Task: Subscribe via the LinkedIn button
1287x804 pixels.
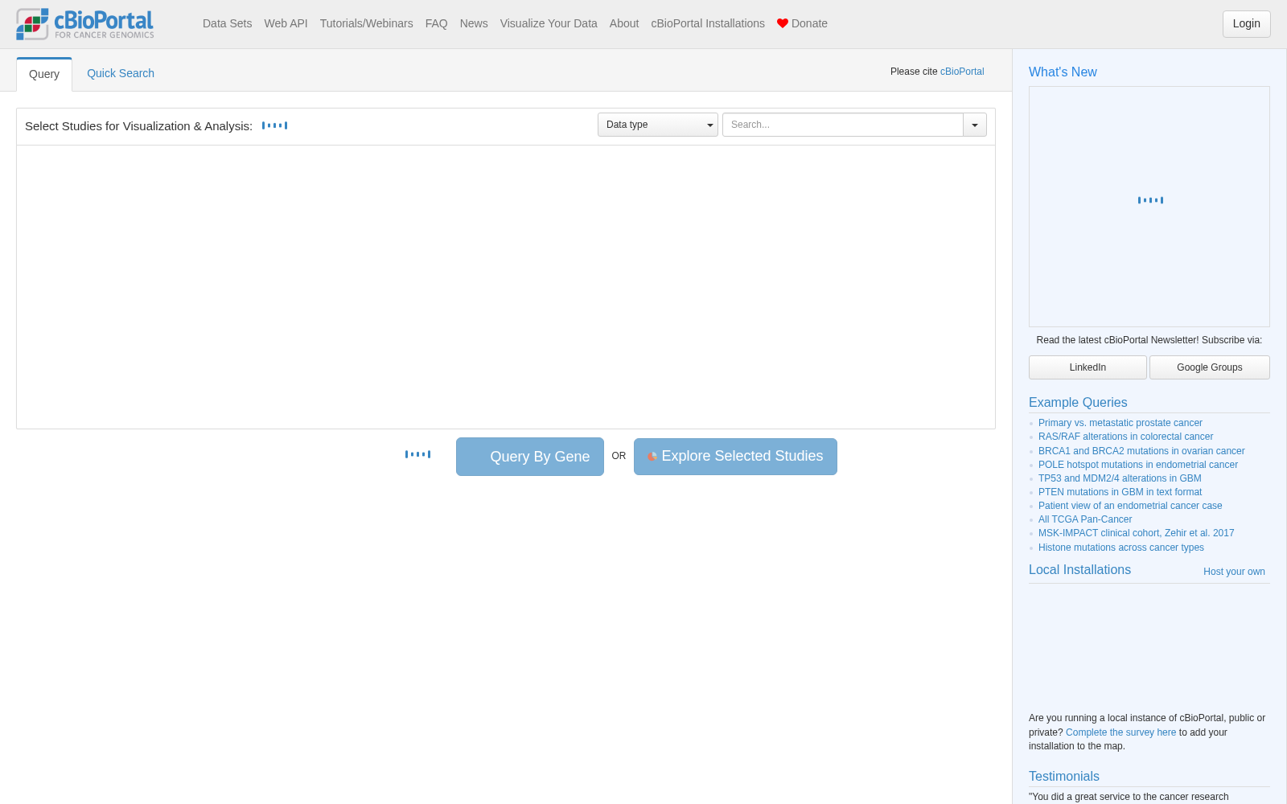Action: (x=1088, y=367)
